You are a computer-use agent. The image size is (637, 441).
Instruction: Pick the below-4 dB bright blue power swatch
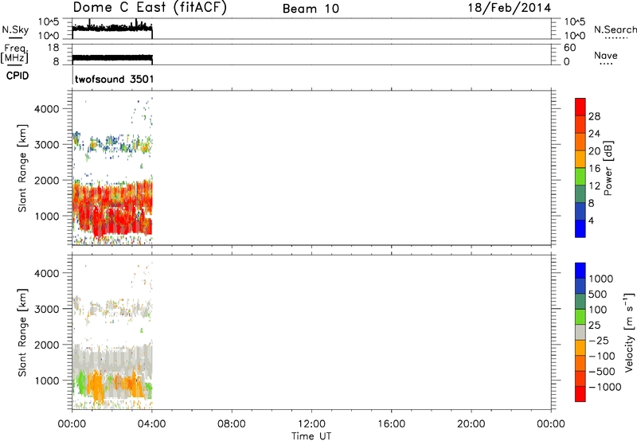580,228
